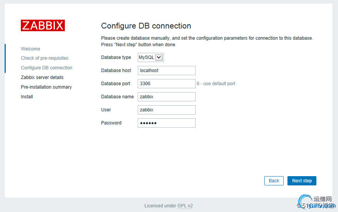Click the User label
This screenshot has height=212, width=338.
tap(106, 110)
